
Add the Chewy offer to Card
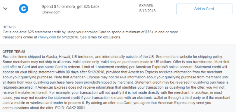(x=204, y=9)
